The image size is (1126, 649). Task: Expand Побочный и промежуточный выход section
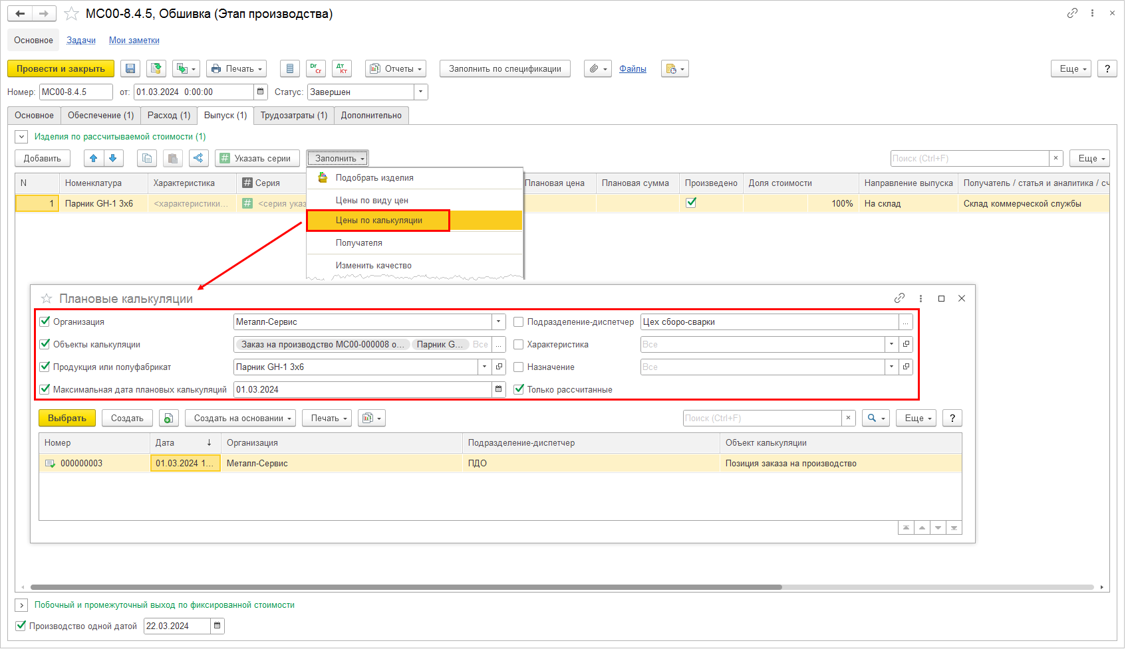point(21,605)
